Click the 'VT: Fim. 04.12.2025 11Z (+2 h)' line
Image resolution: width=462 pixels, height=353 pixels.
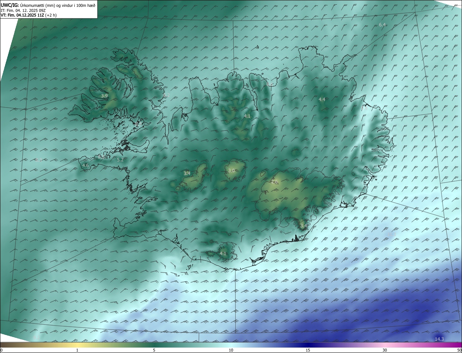tap(29, 15)
